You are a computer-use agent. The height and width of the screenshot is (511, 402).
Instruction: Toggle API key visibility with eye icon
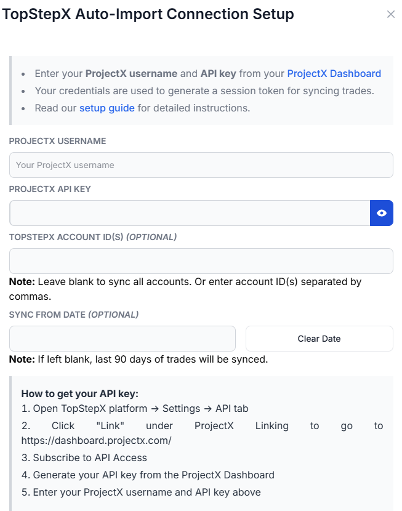click(x=382, y=213)
